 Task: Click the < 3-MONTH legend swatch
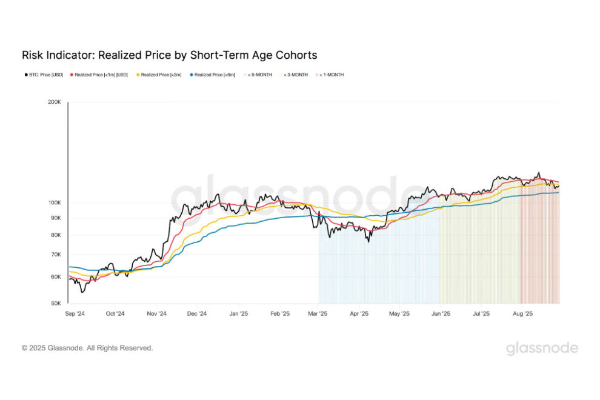[x=280, y=75]
